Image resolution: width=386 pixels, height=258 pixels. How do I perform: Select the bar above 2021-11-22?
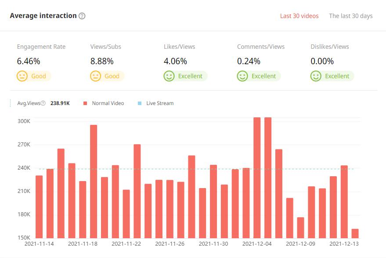[x=126, y=214]
